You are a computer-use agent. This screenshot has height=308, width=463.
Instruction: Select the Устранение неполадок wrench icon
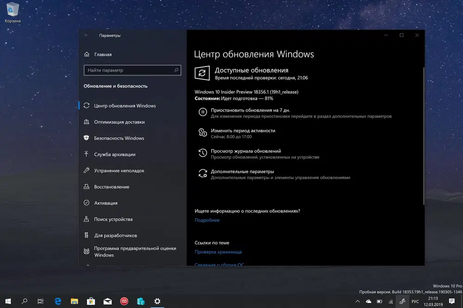(87, 170)
